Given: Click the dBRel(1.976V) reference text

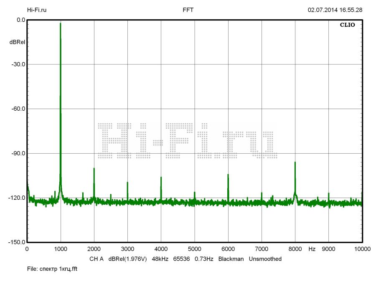Looking at the screenshot, I should 128,259.
